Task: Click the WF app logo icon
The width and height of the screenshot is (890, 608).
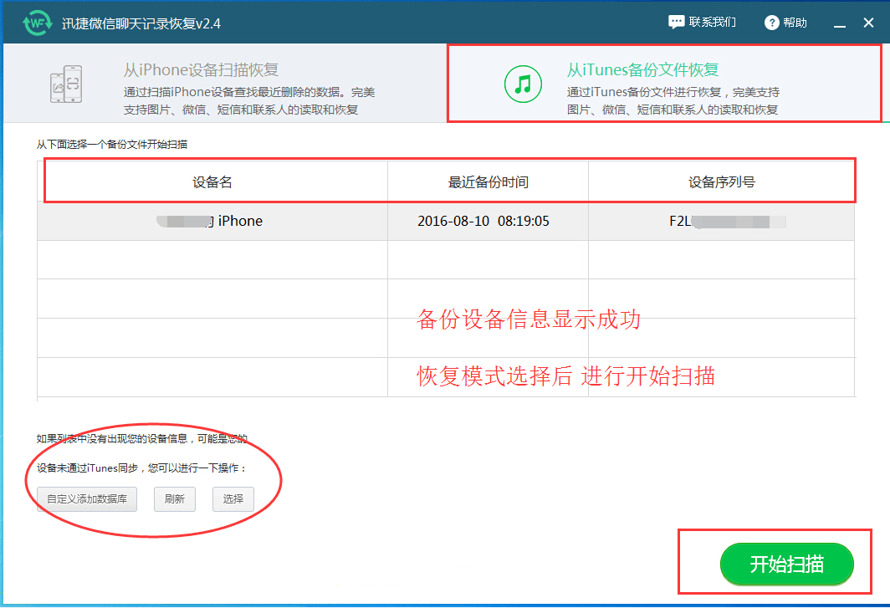Action: 38,23
